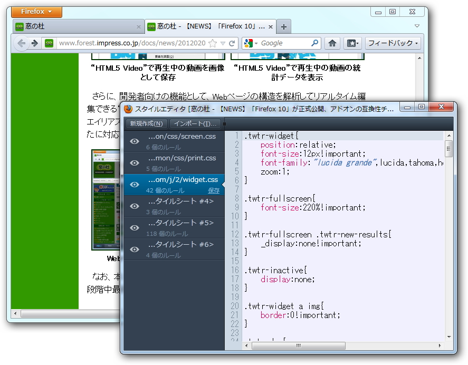
Task: Select the スタイルシート #6 entry
Action: [174, 249]
